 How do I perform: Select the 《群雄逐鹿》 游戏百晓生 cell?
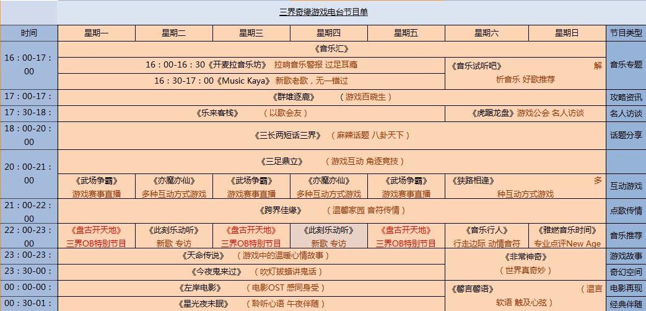point(331,97)
